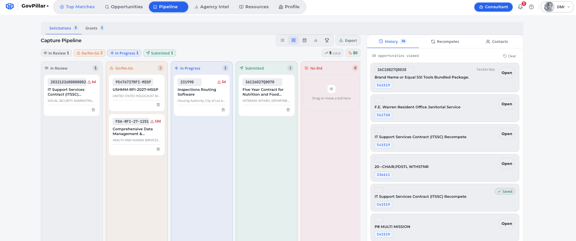Open the trophy wins view
576x241 pixels.
327,40
